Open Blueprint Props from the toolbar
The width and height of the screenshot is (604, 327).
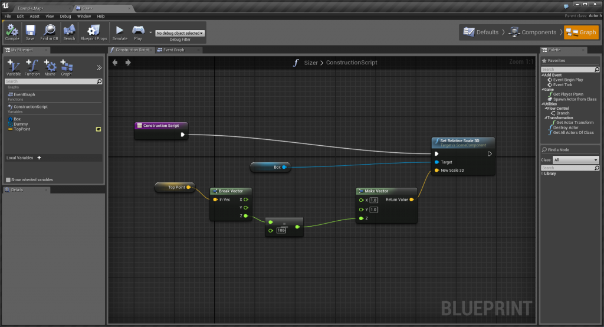93,32
